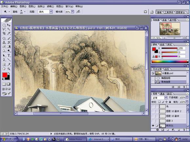Select the Eraser tool

pyautogui.click(x=4, y=46)
